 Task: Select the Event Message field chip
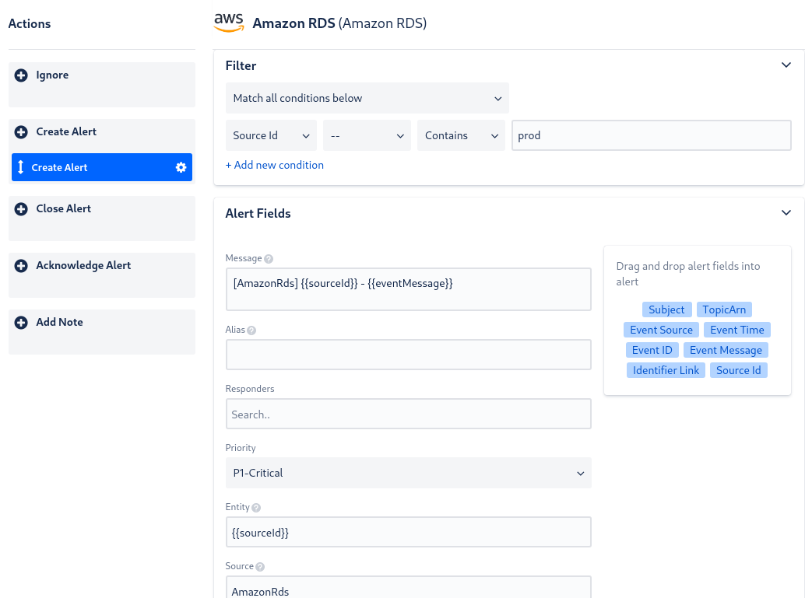coord(726,350)
